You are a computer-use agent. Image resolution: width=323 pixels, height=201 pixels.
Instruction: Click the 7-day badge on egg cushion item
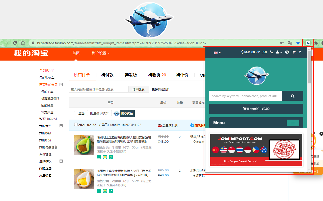111,191
